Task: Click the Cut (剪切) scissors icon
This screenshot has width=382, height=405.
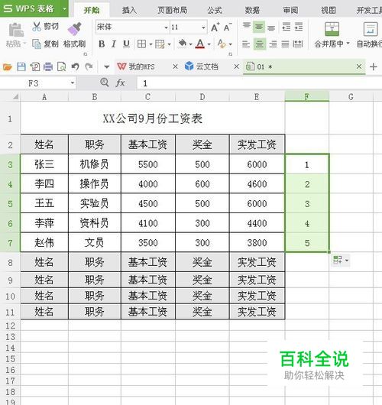Action: (x=37, y=26)
